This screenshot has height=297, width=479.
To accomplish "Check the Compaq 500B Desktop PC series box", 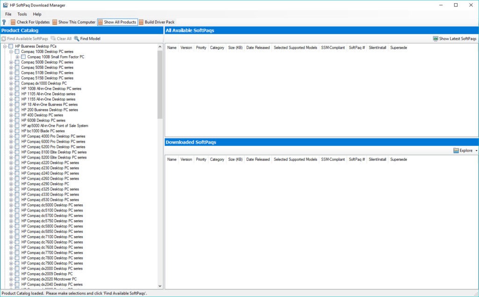I will tap(17, 62).
